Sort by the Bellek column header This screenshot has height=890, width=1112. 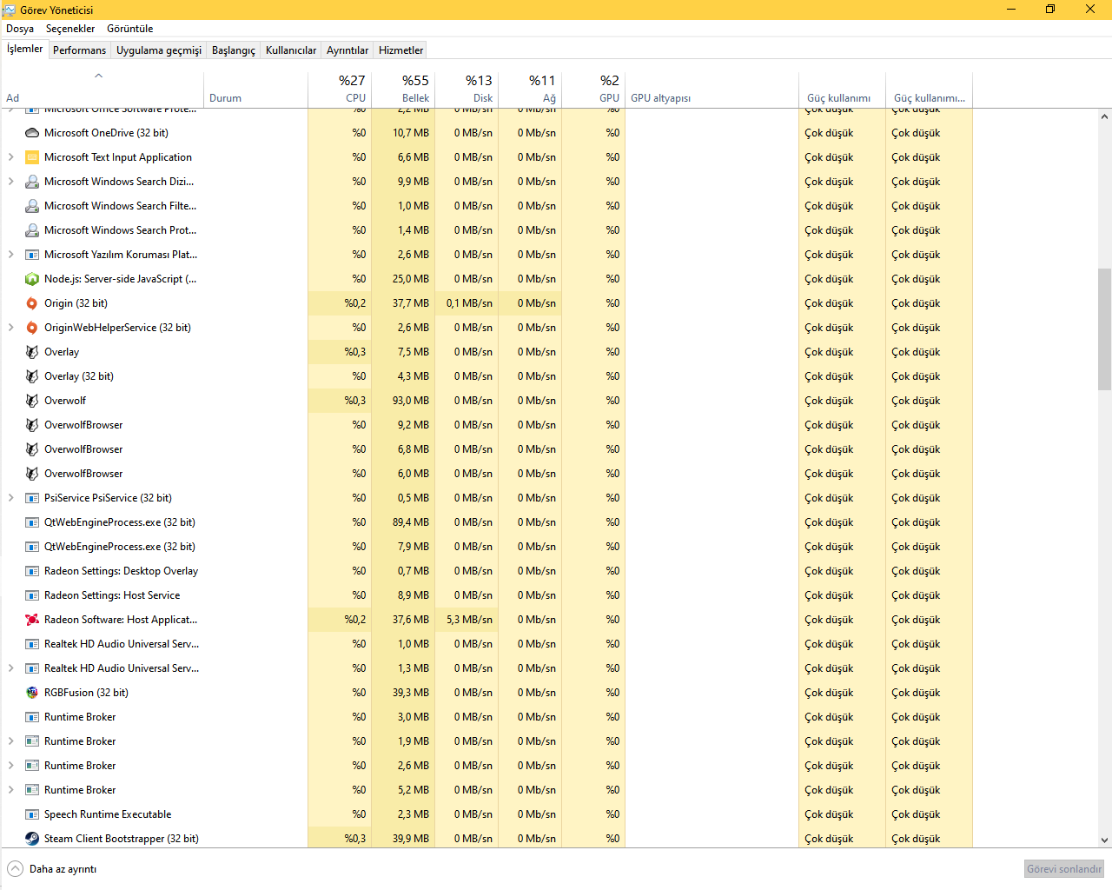pyautogui.click(x=403, y=88)
